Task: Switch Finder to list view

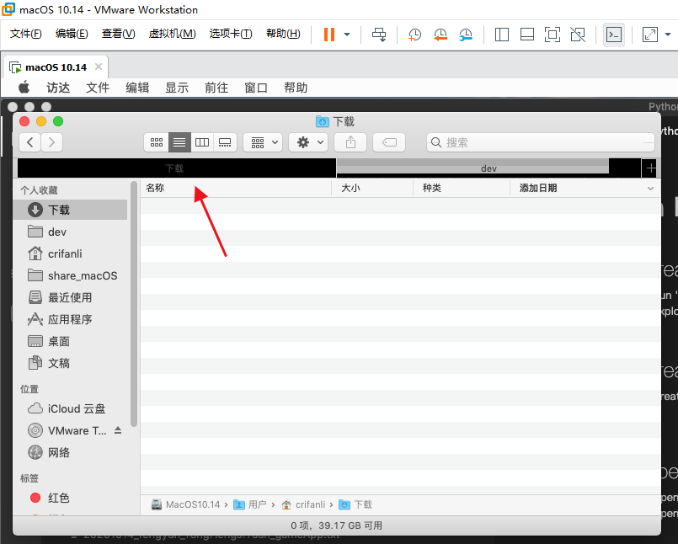Action: tap(179, 142)
